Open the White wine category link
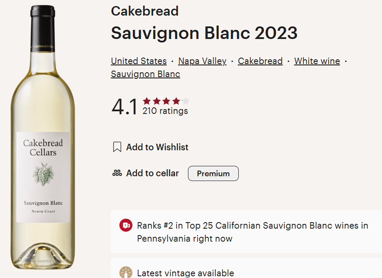This screenshot has width=382, height=278. (x=317, y=61)
